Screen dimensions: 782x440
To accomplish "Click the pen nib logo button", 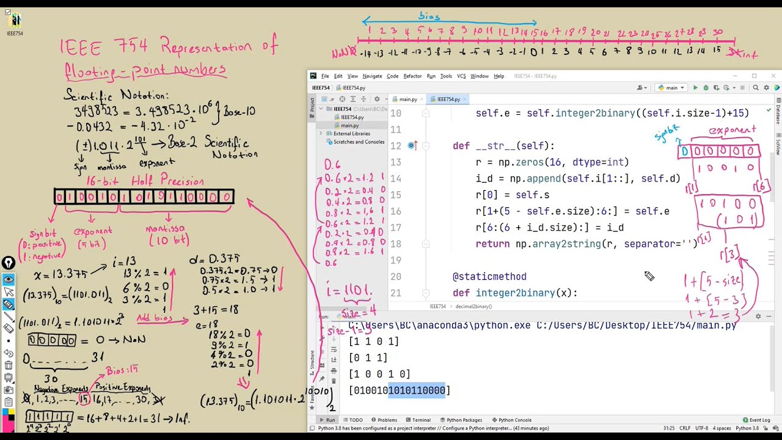I will (9, 263).
